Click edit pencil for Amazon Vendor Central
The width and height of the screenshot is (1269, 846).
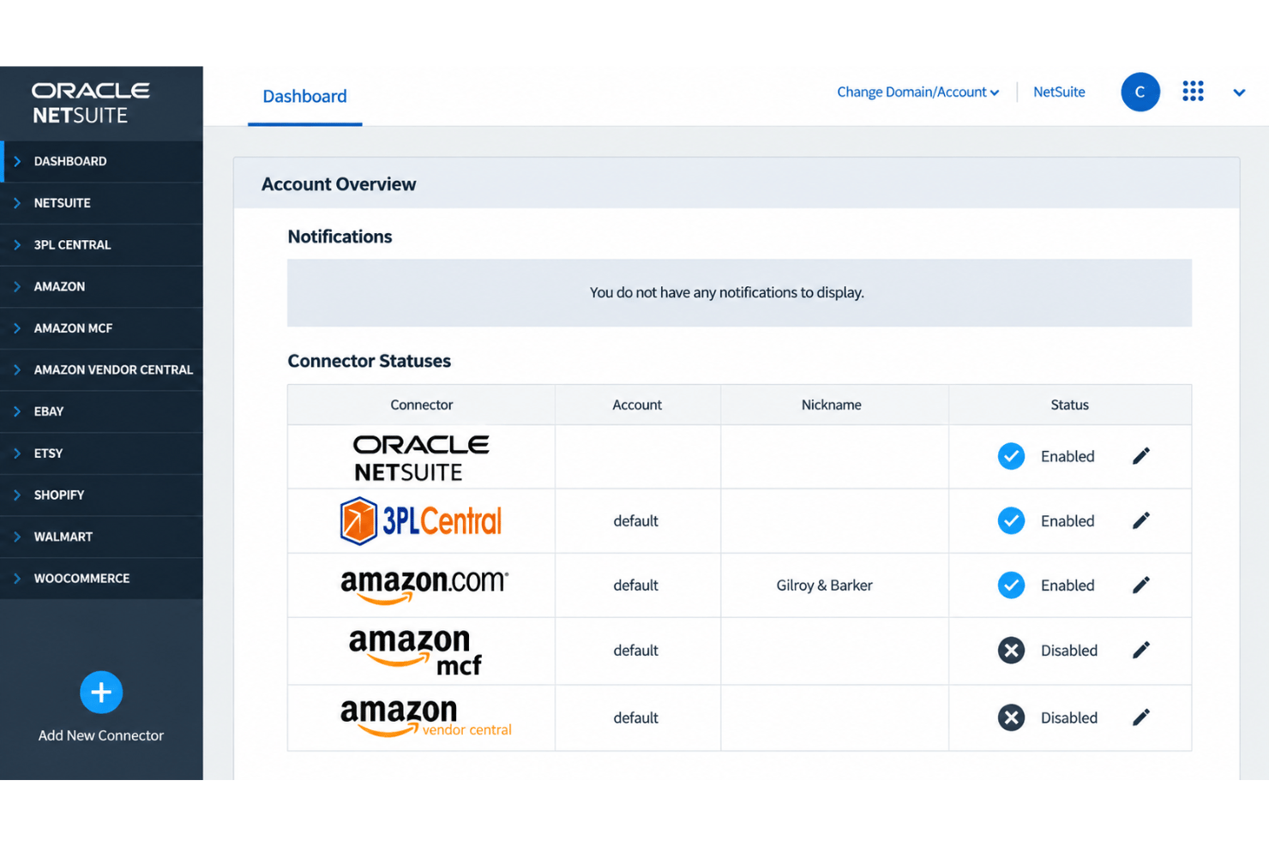click(x=1140, y=717)
